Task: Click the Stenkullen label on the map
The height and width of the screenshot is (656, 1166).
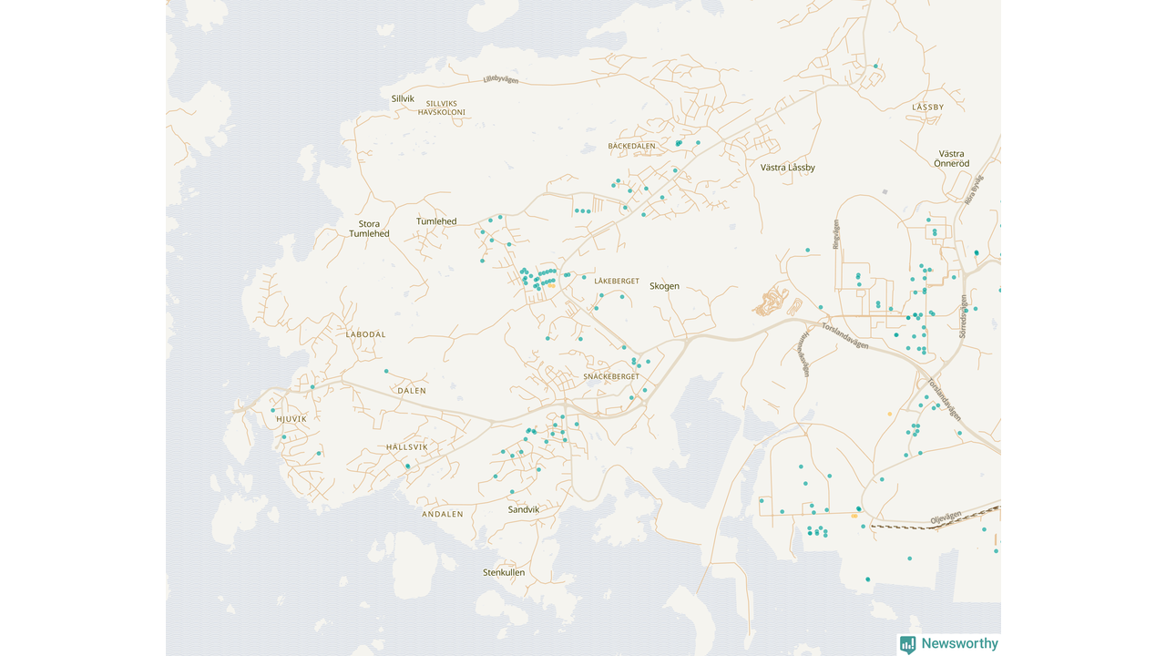Action: coord(504,573)
